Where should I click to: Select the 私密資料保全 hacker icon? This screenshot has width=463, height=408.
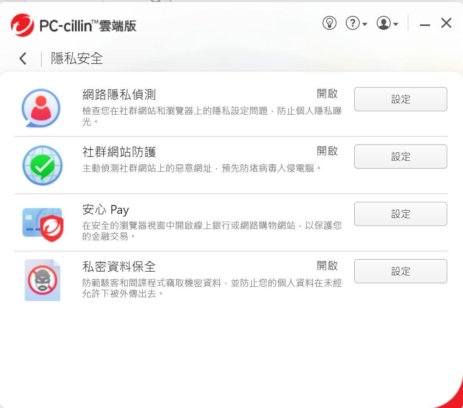43,280
